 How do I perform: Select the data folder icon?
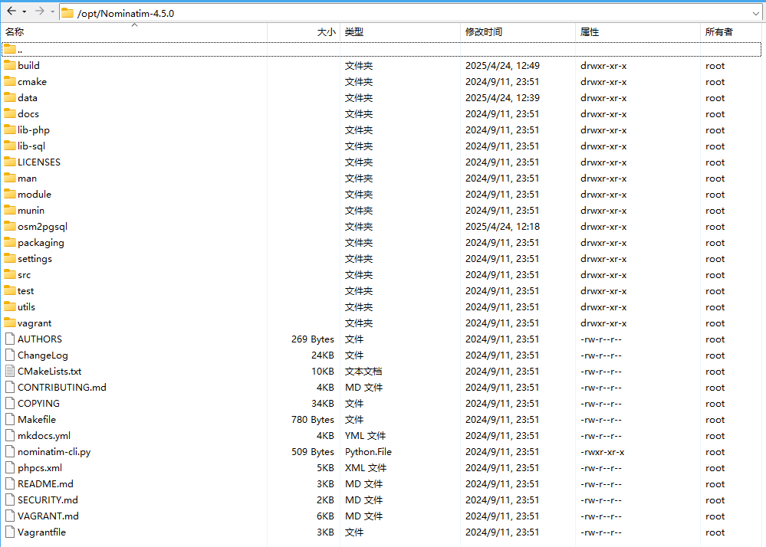10,97
